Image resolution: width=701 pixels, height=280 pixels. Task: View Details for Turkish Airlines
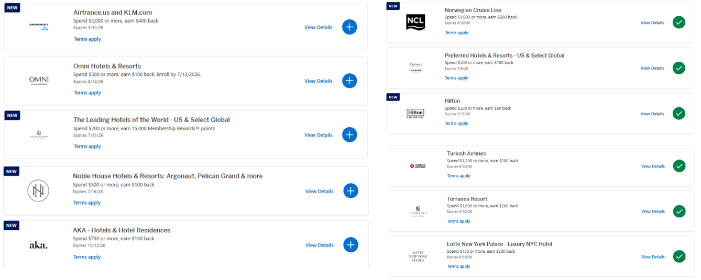click(653, 166)
